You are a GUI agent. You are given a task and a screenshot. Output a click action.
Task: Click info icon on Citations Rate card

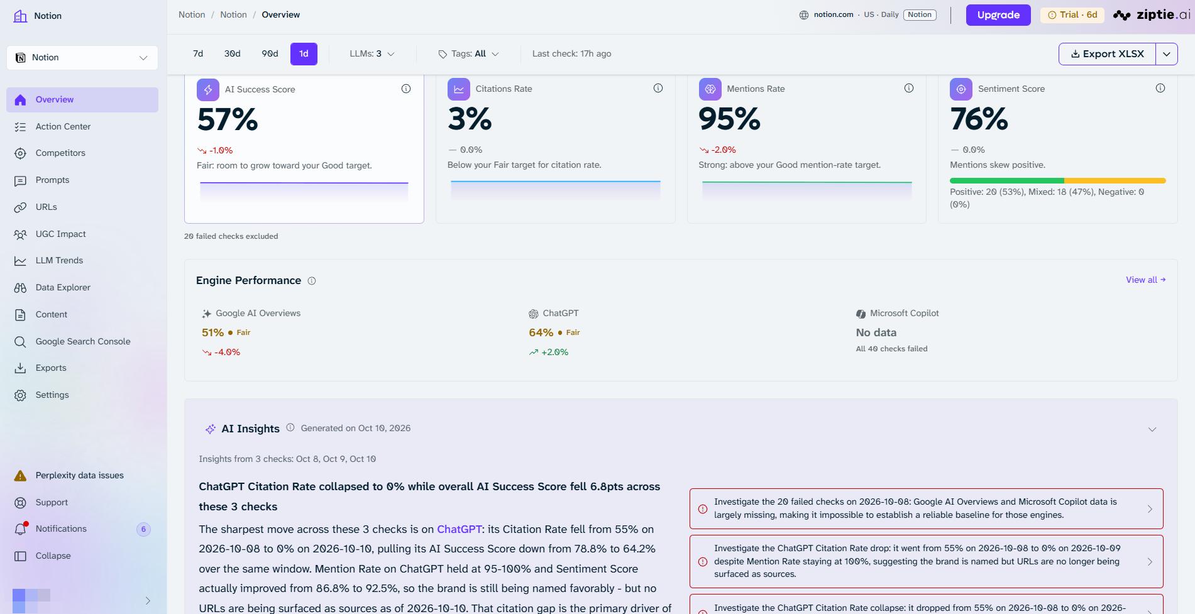[658, 88]
